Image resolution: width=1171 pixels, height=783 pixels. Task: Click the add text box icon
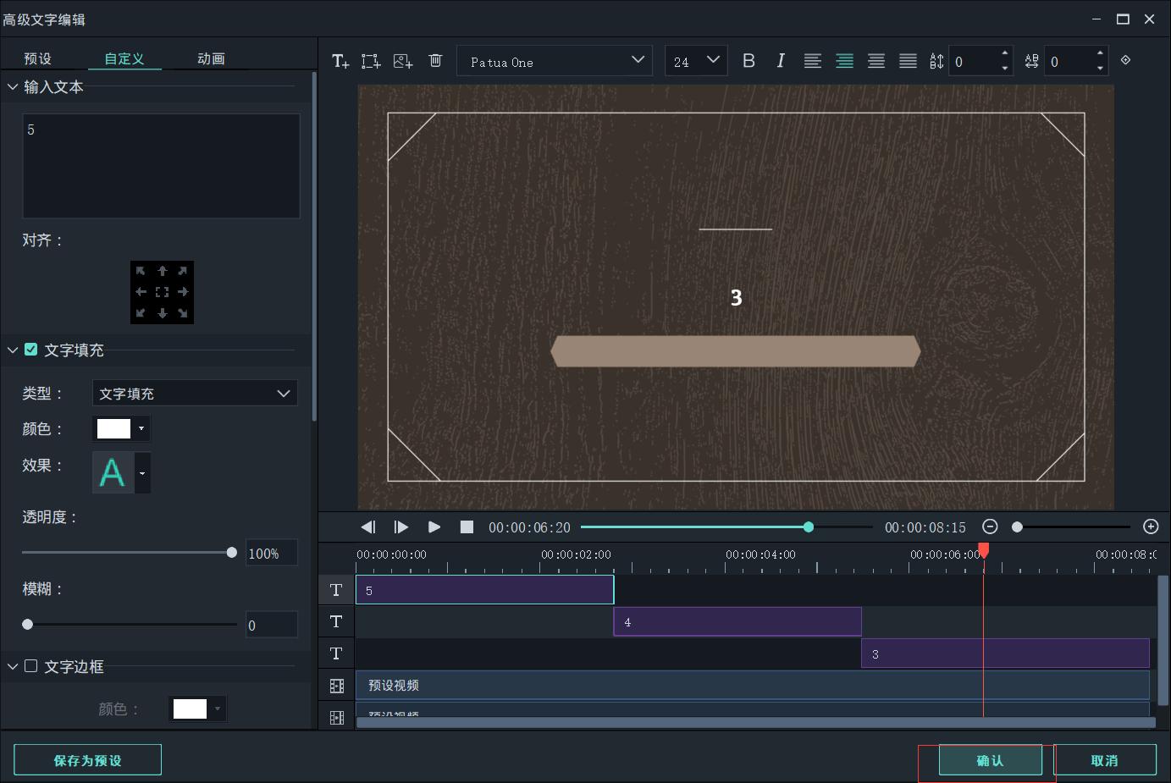pyautogui.click(x=340, y=61)
